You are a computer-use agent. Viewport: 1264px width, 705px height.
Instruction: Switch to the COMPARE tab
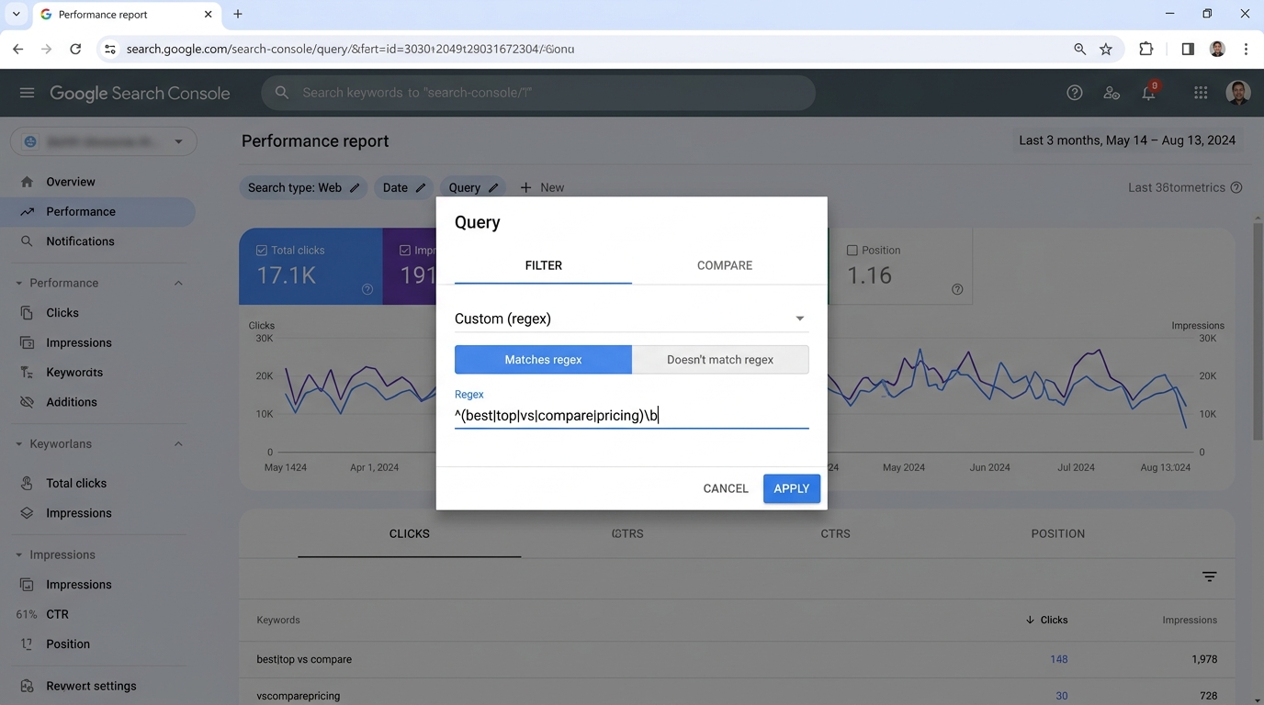coord(725,265)
